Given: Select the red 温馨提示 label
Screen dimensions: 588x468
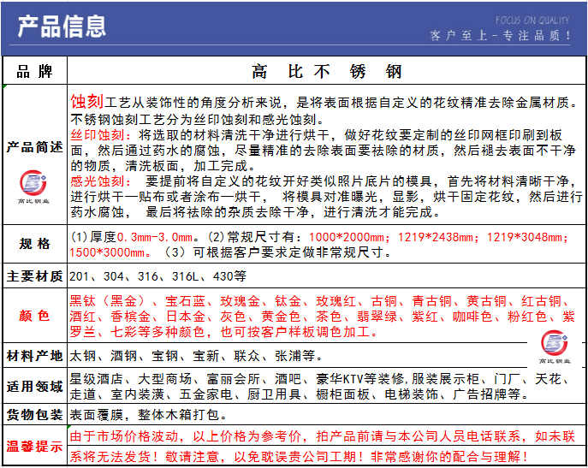Looking at the screenshot, I should [34, 445].
